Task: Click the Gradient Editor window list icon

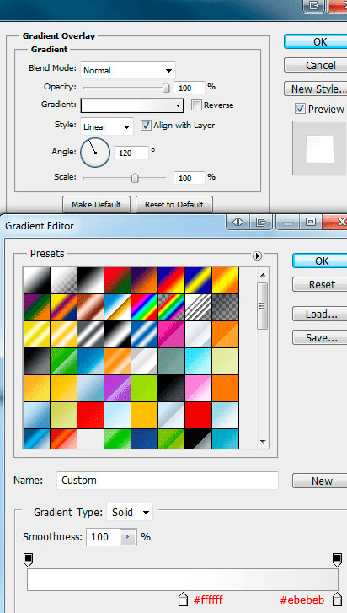Action: (261, 222)
